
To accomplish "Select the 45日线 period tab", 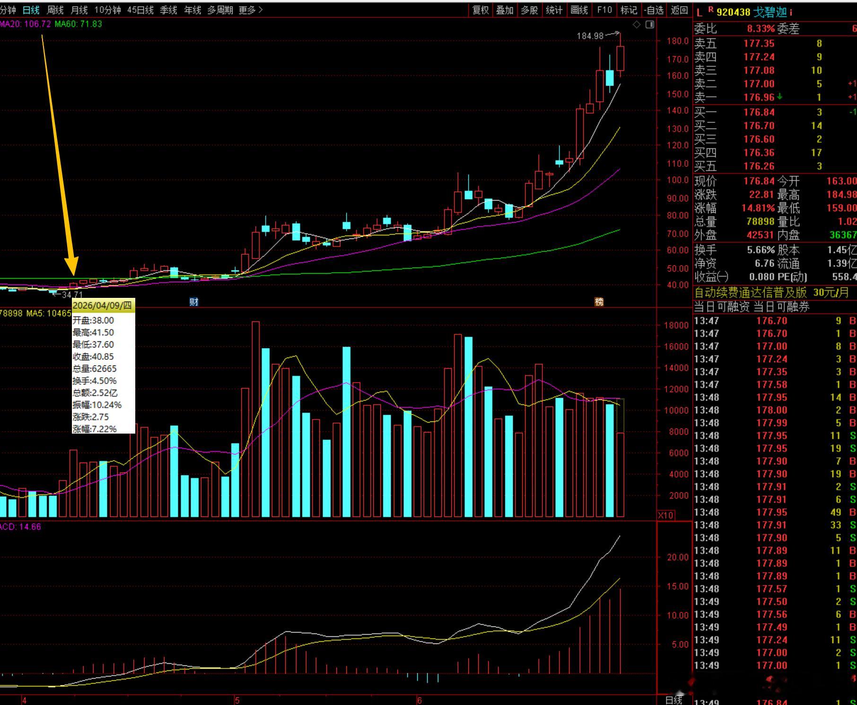I will (140, 10).
